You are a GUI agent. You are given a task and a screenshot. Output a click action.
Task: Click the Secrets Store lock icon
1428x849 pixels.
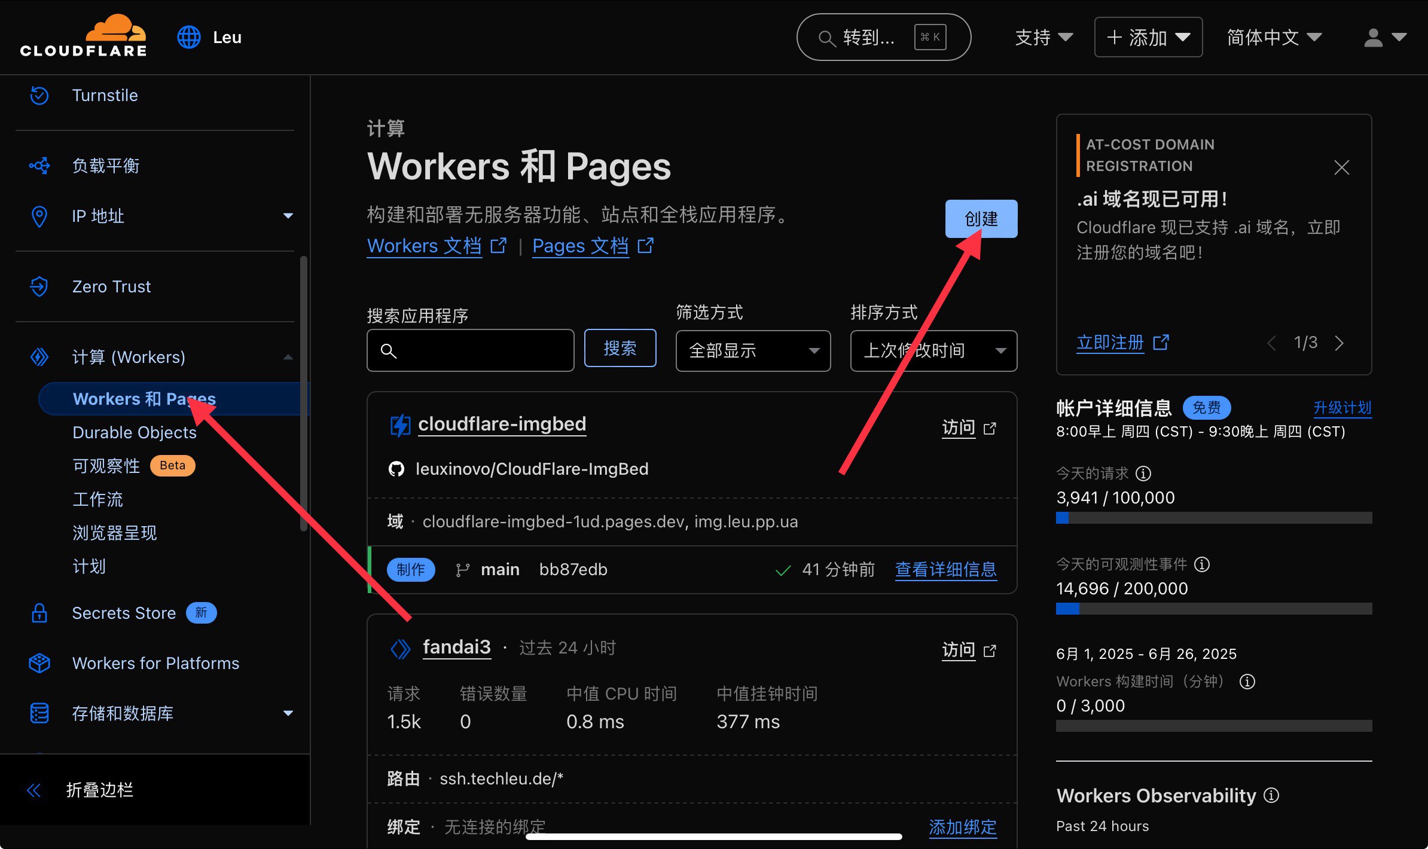[39, 613]
